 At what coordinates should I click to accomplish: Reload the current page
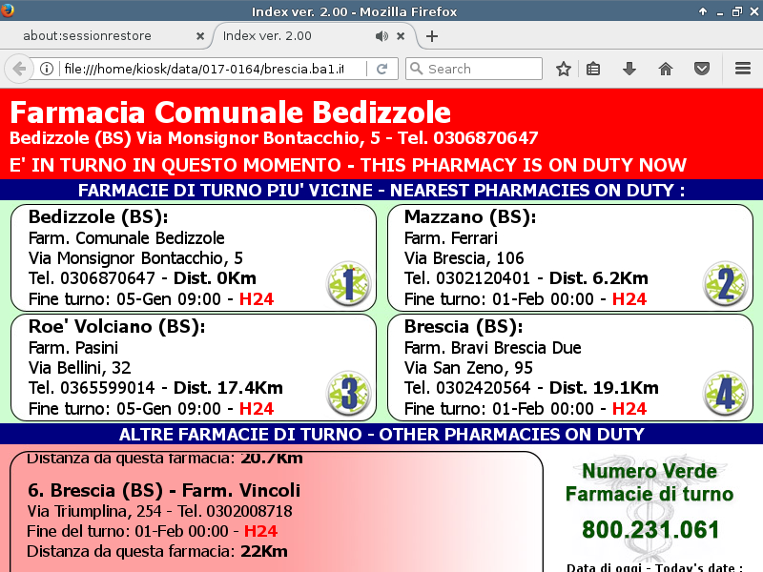pyautogui.click(x=381, y=69)
